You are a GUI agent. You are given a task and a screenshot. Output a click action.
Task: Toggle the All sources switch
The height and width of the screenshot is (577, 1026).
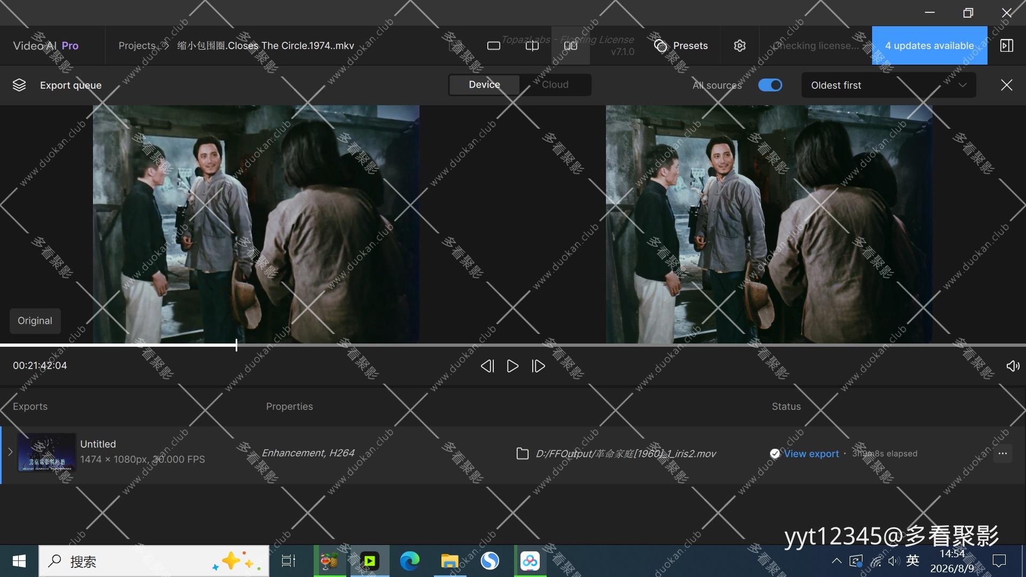(x=770, y=85)
